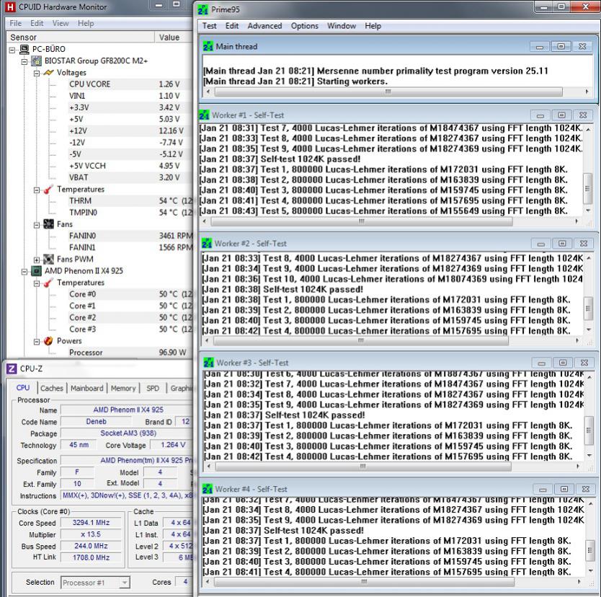Click the Worker #3 window icon
Screen dimensions: 601x597
209,363
